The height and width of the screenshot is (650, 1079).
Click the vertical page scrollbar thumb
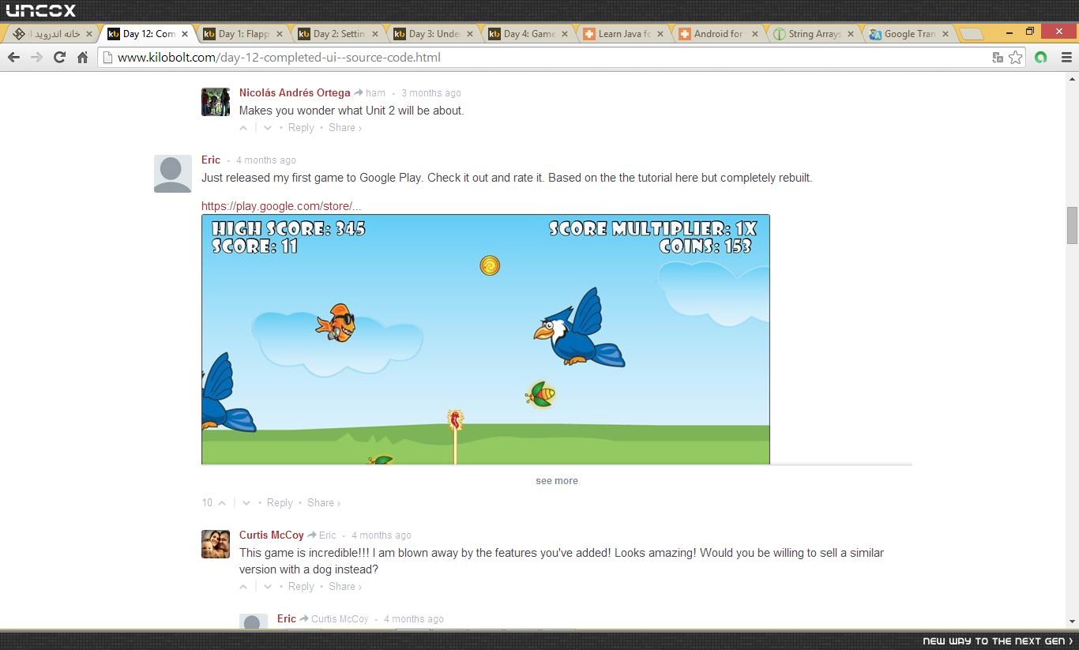(1072, 226)
